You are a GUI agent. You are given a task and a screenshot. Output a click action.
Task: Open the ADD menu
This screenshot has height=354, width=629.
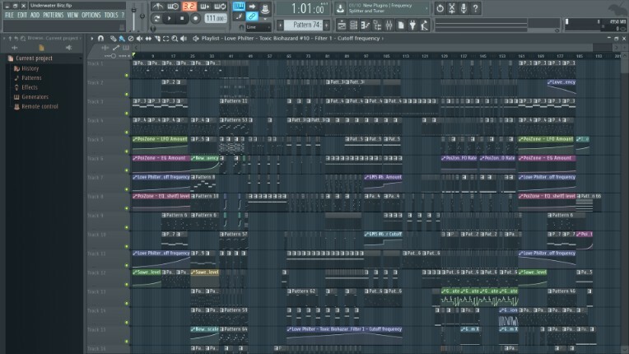pyautogui.click(x=35, y=16)
